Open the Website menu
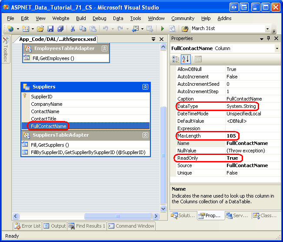Viewport: 283px width, 242px height. [61, 18]
